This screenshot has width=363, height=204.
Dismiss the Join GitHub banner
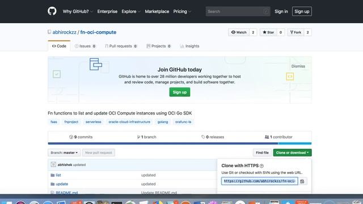pyautogui.click(x=298, y=66)
